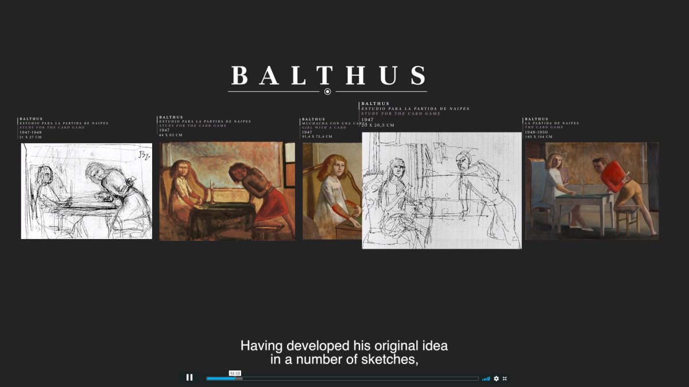Open the player settings gear

(496, 378)
